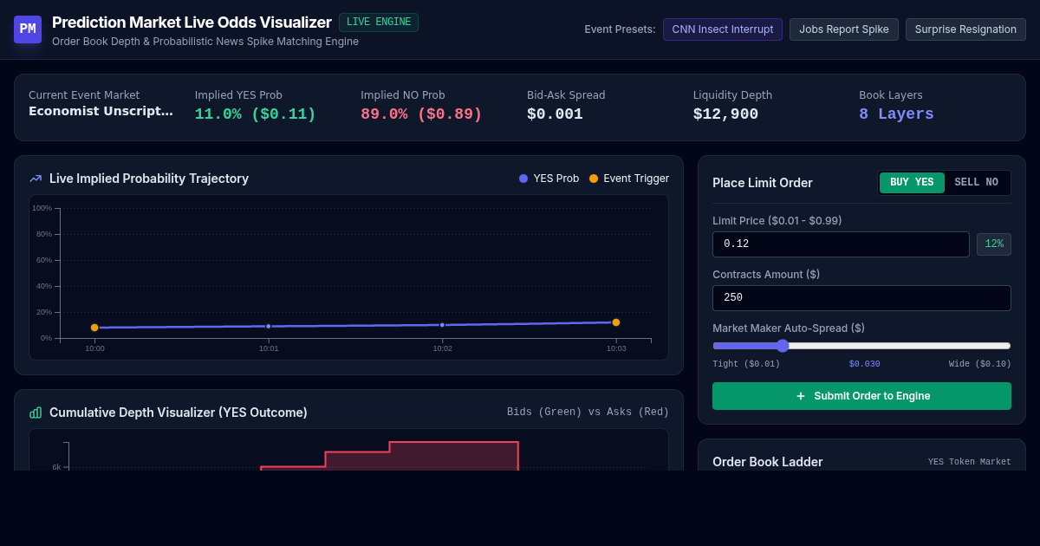Click the purple YES Prob legend dot

[x=523, y=179]
